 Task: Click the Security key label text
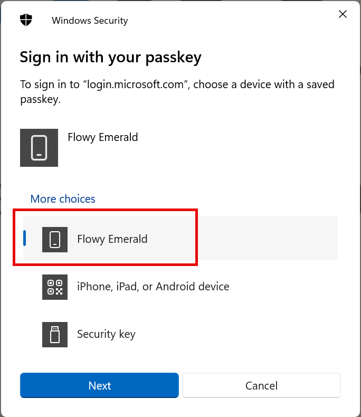(x=106, y=334)
